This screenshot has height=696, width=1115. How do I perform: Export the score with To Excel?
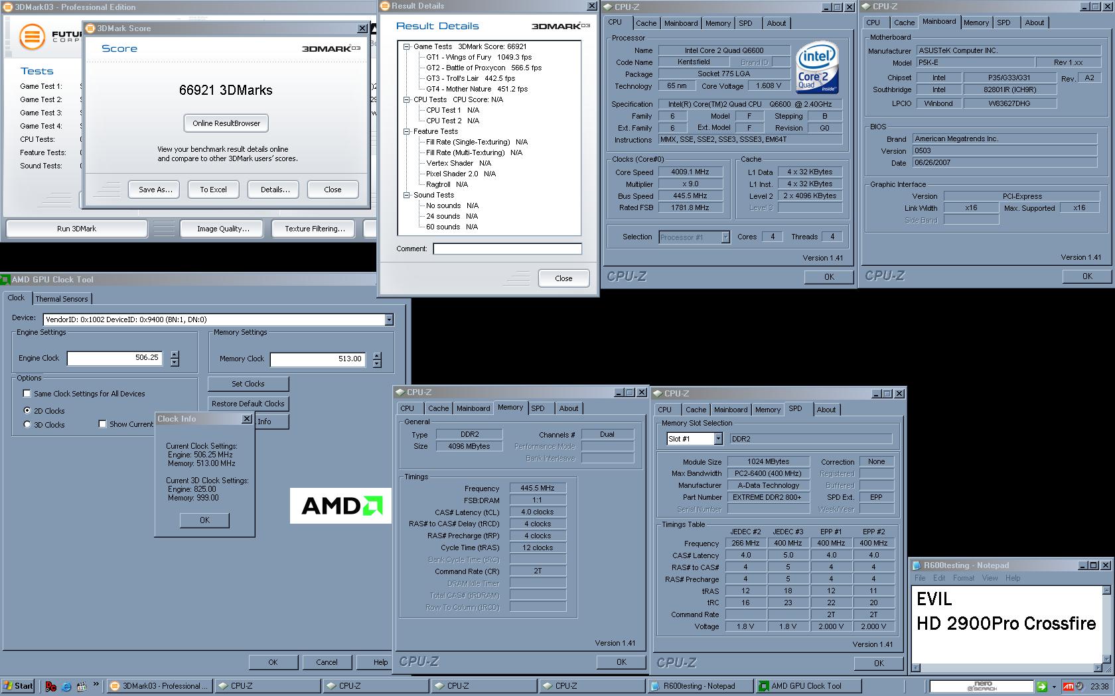[213, 190]
